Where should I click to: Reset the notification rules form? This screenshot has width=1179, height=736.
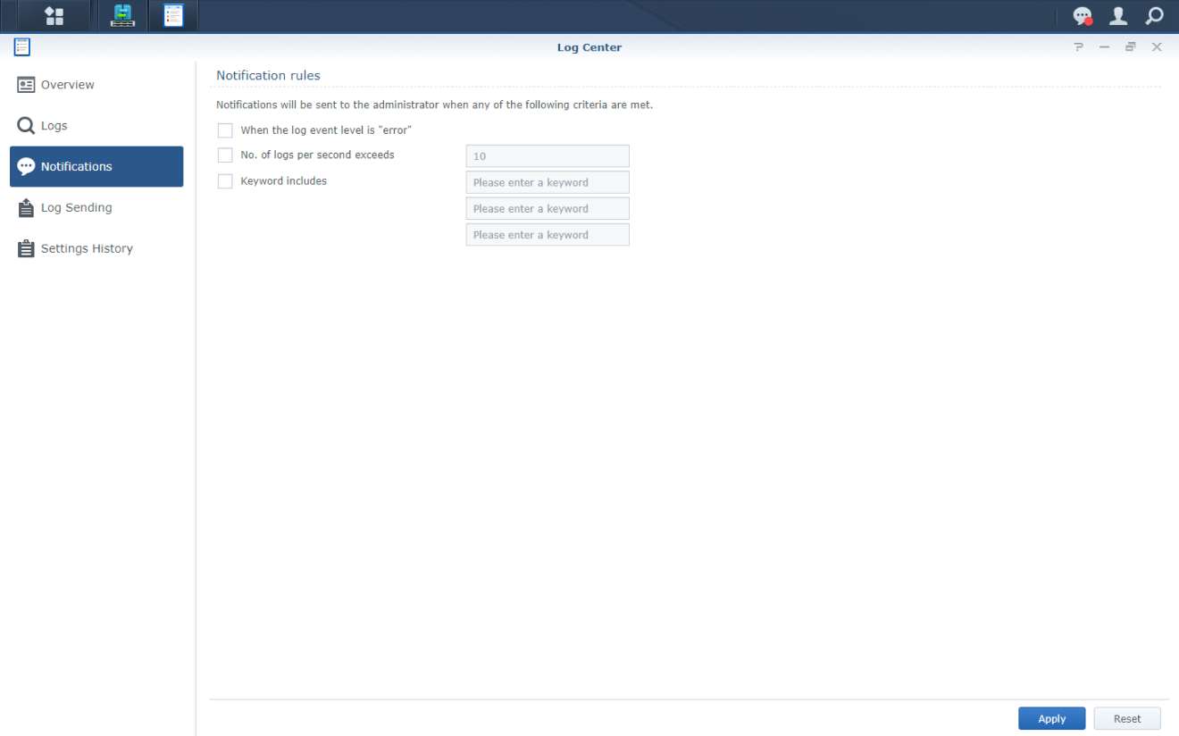click(1127, 718)
